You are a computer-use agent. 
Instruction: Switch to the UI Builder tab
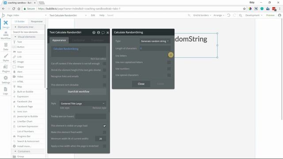pos(19,22)
